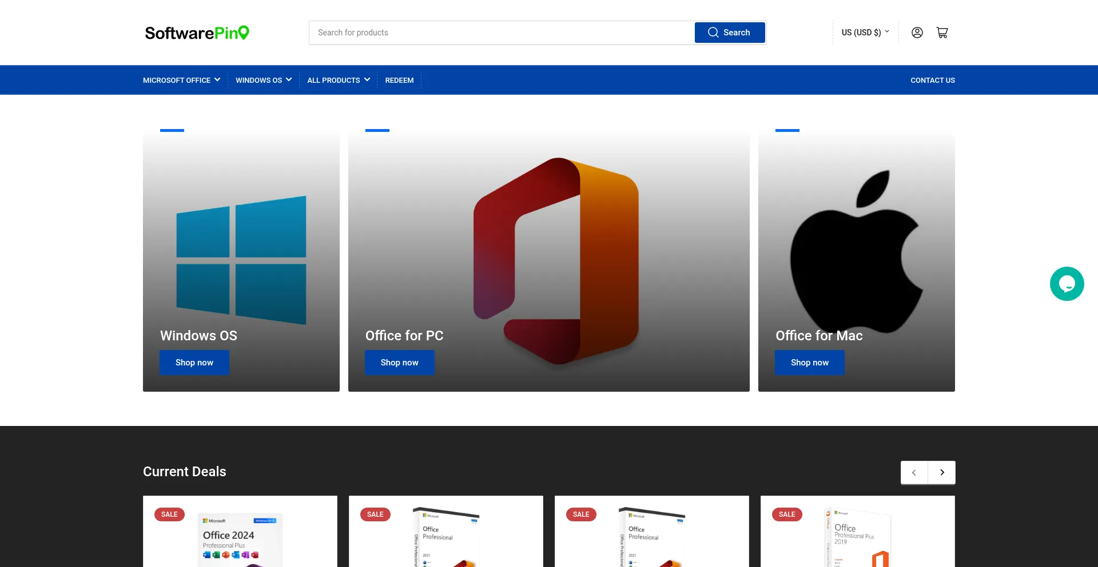
Task: Go to previous deals with left arrow
Action: [914, 472]
